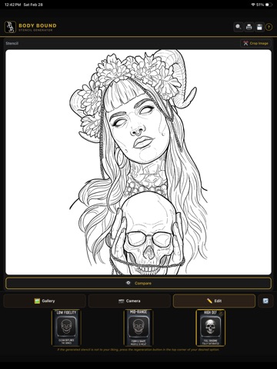Open the Camera to capture photo

(129, 301)
